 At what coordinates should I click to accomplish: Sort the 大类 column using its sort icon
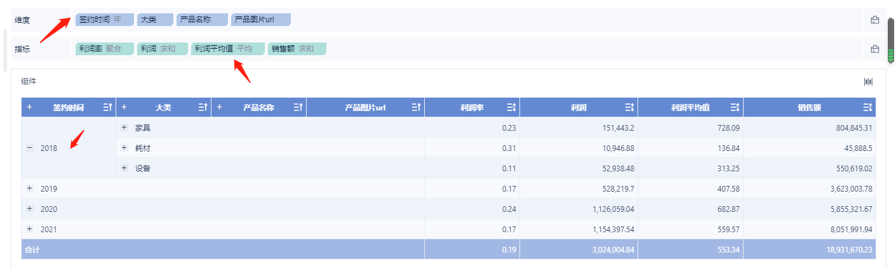[203, 108]
